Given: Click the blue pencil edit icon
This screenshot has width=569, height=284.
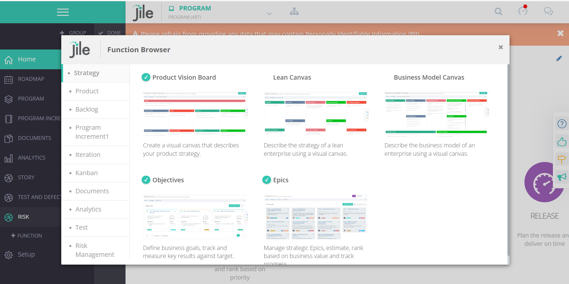Looking at the screenshot, I should 559,58.
